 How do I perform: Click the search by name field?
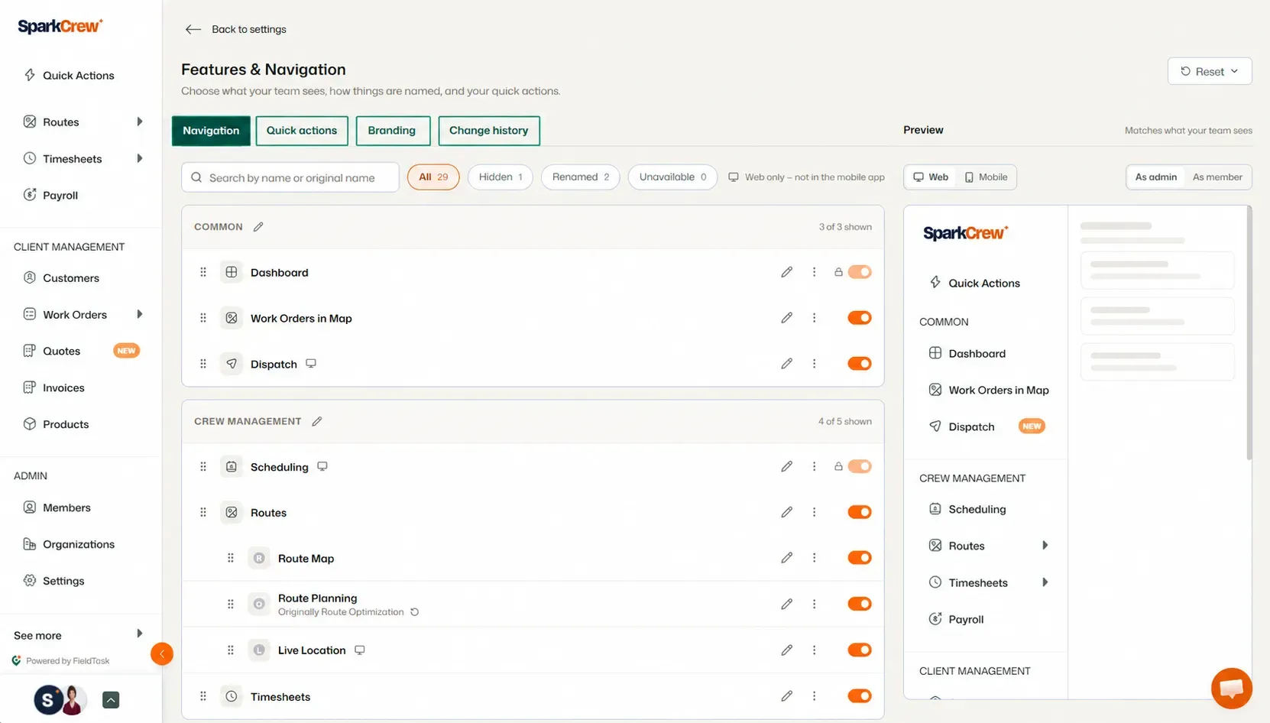(x=290, y=177)
